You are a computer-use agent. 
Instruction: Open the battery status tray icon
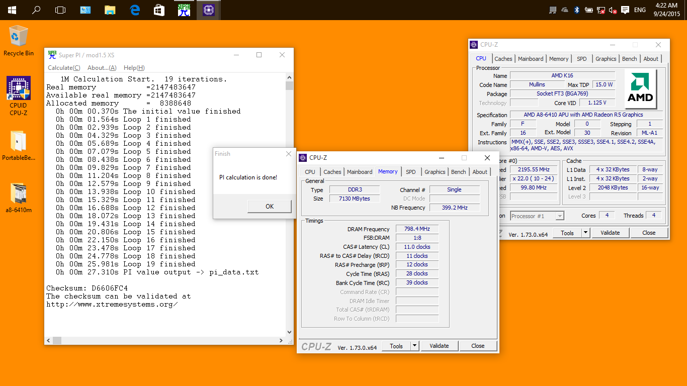(x=589, y=10)
